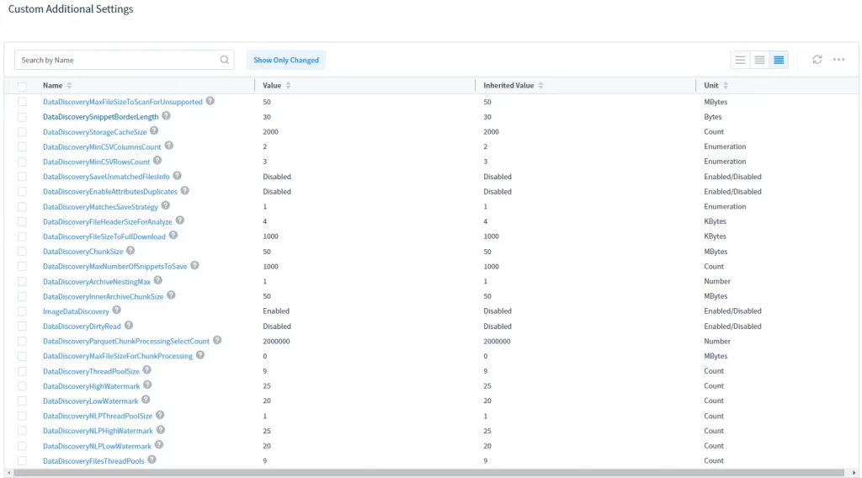The width and height of the screenshot is (862, 478).
Task: Show help icon beside ImageDataDiscovery
Action: point(116,311)
